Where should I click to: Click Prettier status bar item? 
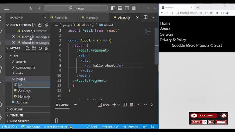point(131,127)
